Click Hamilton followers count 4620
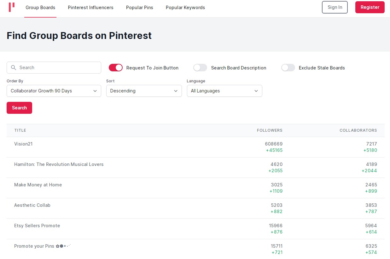Screen dimensions: 390x259 point(276,164)
